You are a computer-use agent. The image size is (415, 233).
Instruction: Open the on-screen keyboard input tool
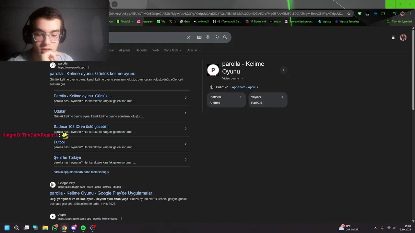tap(199, 37)
